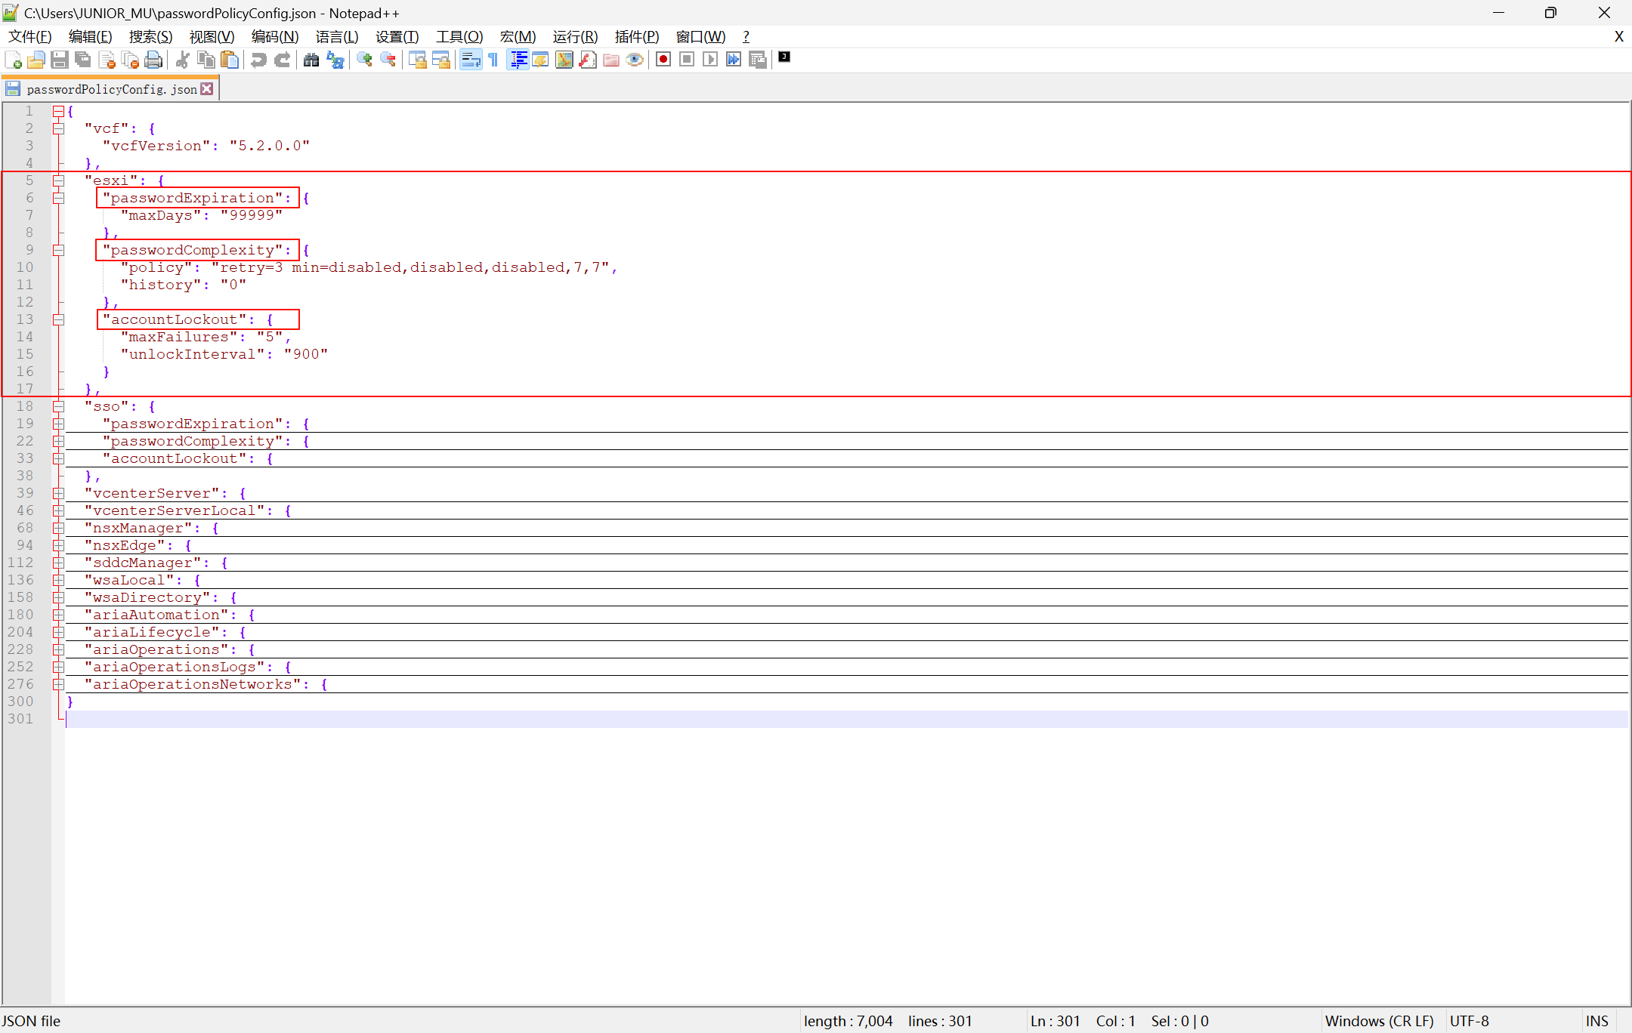Click the New file toolbar icon
Screen dimensions: 1632x1033
tap(13, 60)
